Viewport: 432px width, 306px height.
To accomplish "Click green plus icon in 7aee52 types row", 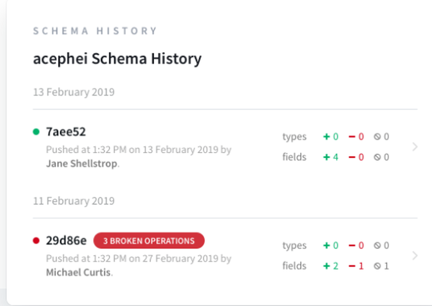I will (x=327, y=137).
